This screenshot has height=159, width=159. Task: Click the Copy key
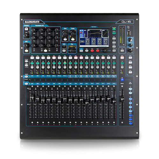(87, 51)
